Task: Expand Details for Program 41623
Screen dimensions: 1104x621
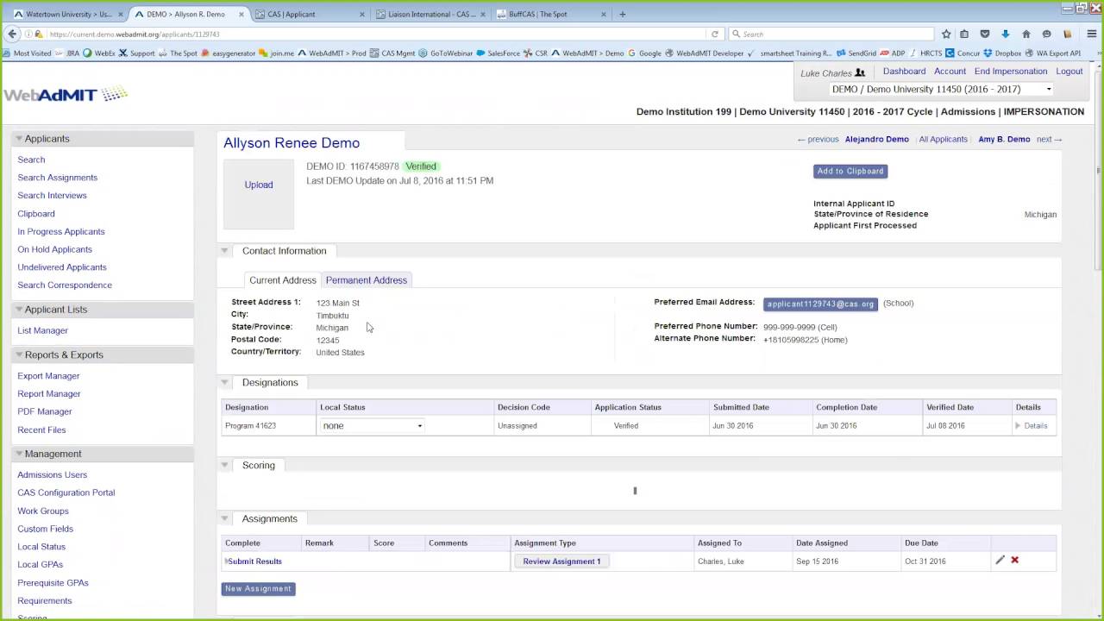Action: [x=1032, y=425]
